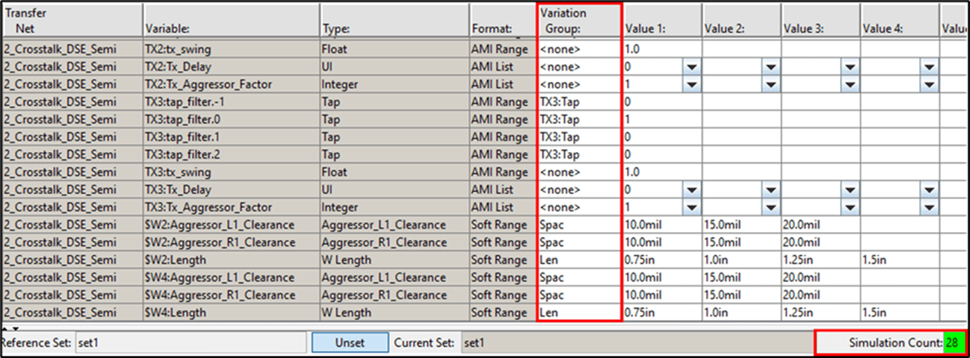This screenshot has width=970, height=358.
Task: Click the Unset button
Action: click(350, 343)
